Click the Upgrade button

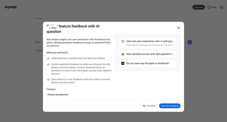(198, 7)
